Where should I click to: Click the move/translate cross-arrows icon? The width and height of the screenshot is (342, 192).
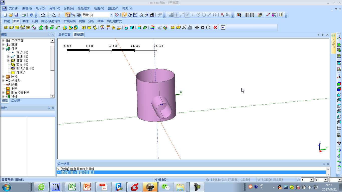[197, 27]
